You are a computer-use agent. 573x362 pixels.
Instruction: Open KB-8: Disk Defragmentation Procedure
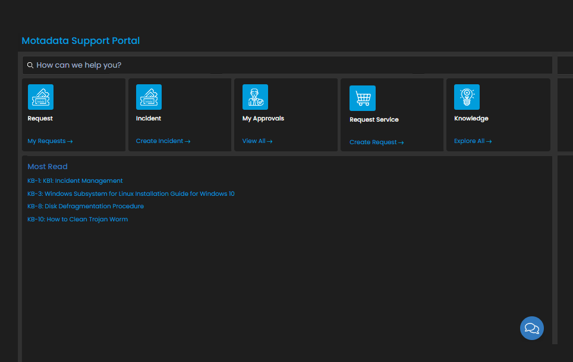86,206
